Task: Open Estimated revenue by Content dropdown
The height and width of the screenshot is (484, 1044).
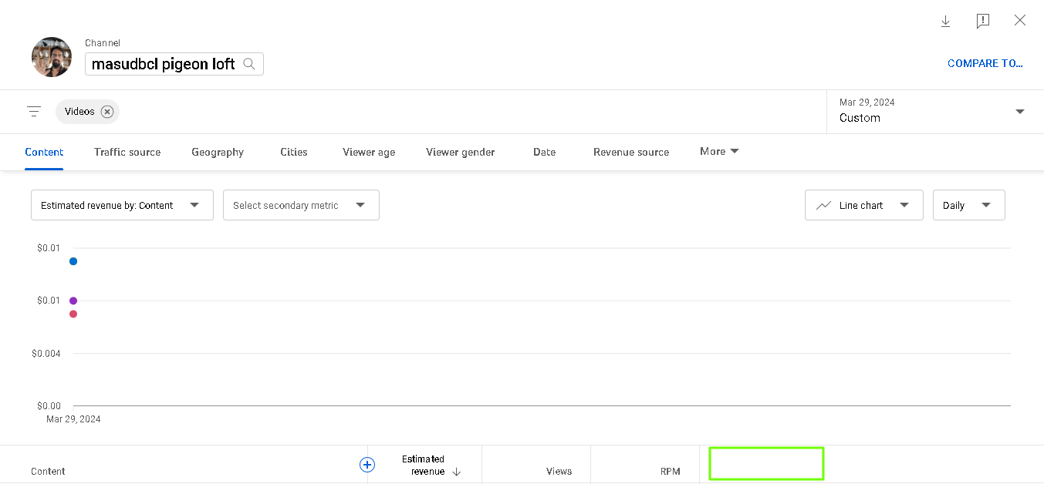Action: [122, 205]
